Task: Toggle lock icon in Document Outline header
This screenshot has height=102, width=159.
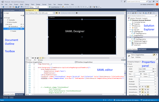Action: pos(23,16)
